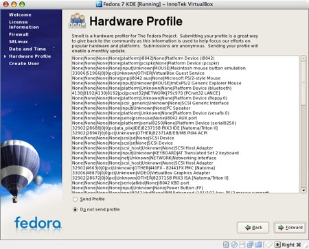Click the VirtualBox window title icon
The width and height of the screenshot is (309, 249).
point(99,4)
